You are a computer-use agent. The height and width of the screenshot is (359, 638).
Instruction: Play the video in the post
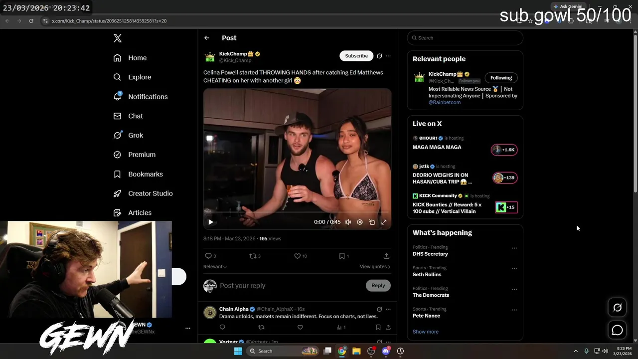[210, 222]
